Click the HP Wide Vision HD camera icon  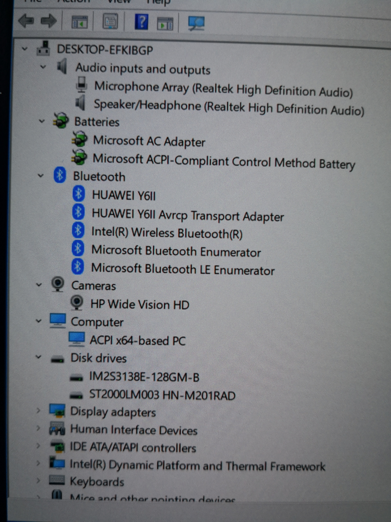pos(77,303)
